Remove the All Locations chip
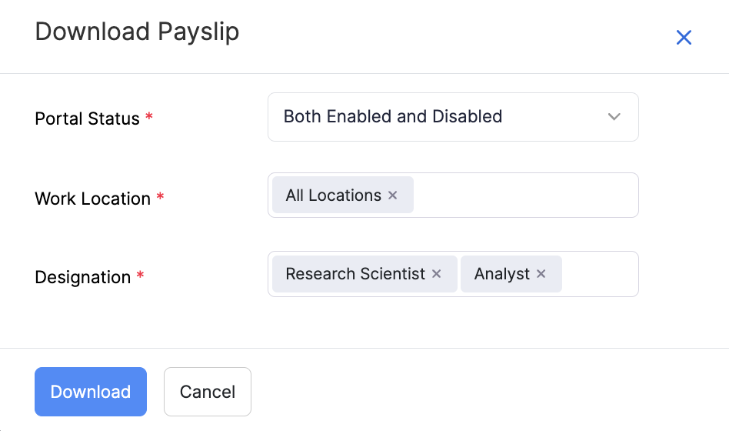 (393, 195)
